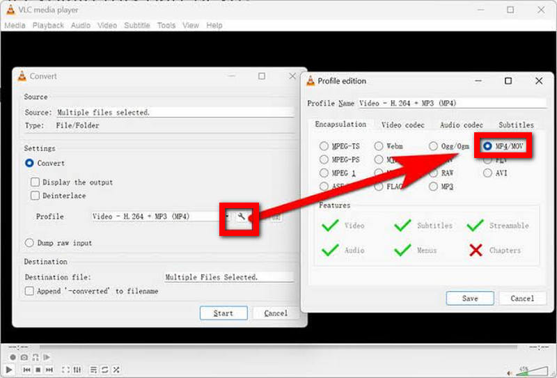Viewport: 557px width, 378px height.
Task: Click the frame-by-frame button
Action: [47, 357]
